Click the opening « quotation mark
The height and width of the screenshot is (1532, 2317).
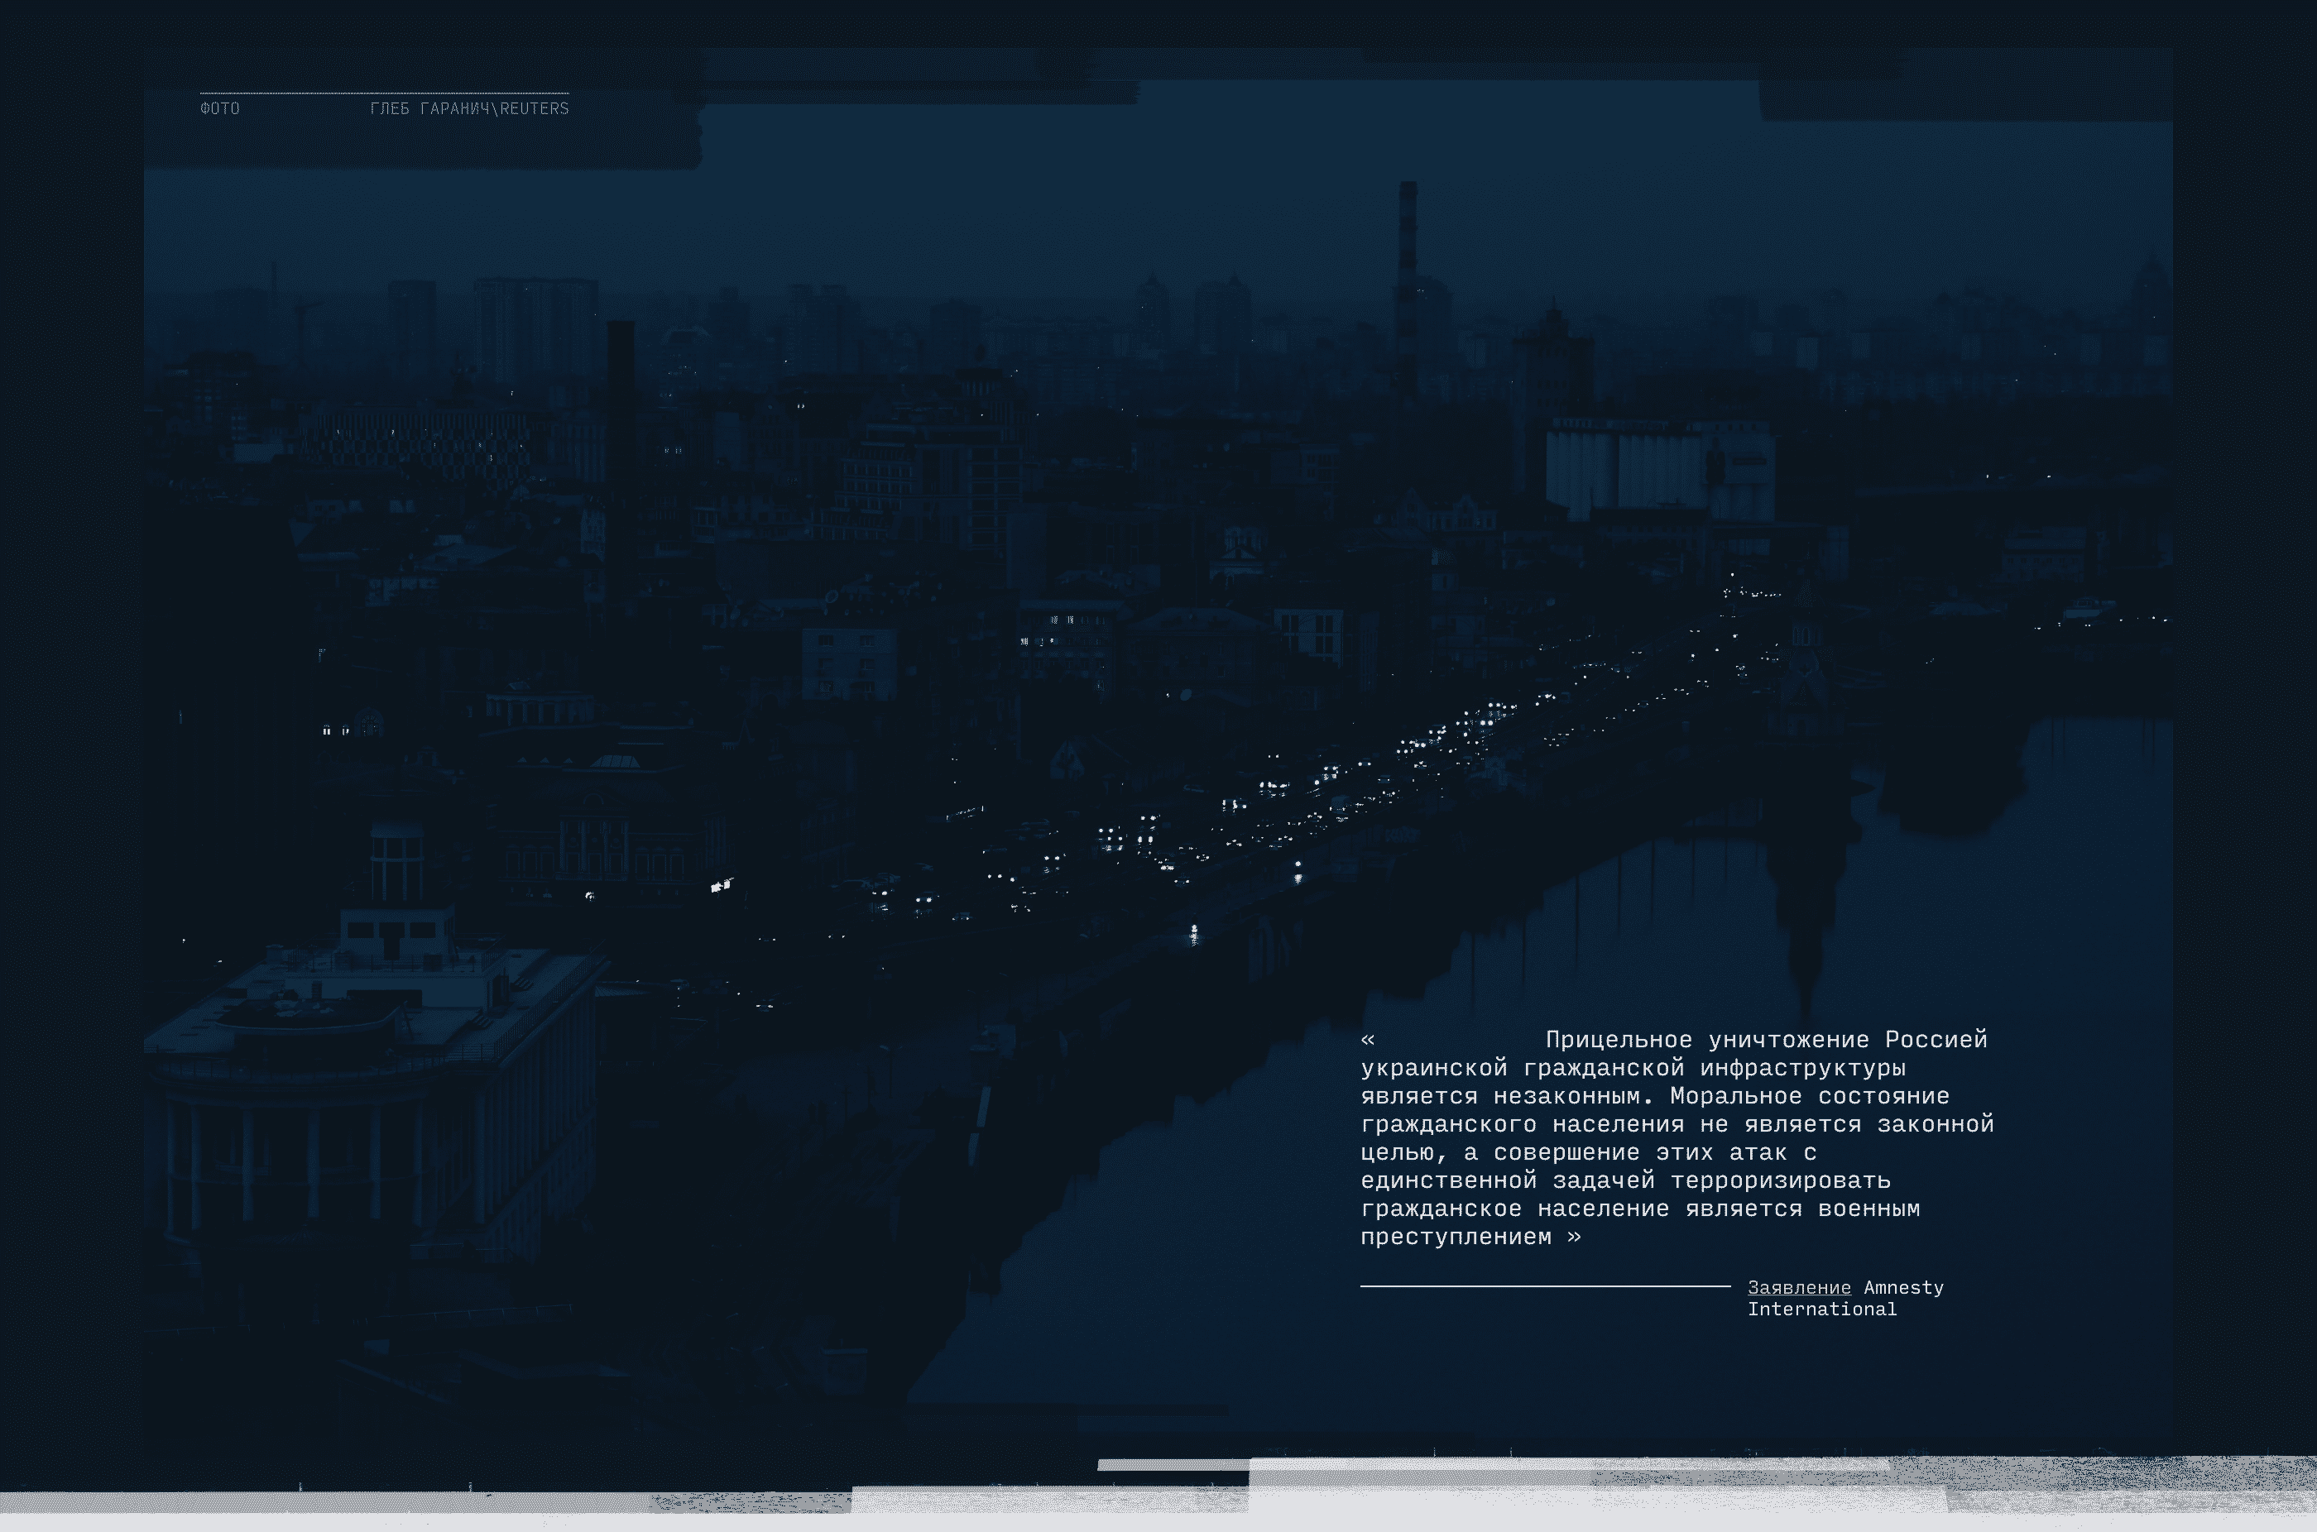1367,1040
